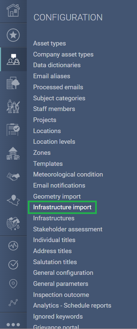Go to Staff members

point(54,109)
